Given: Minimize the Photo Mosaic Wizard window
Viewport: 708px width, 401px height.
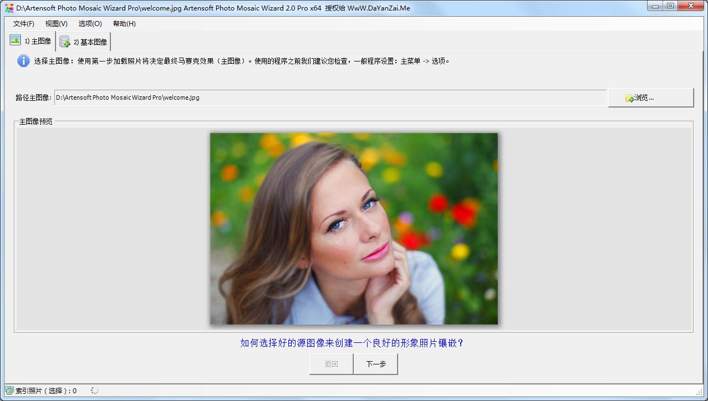Looking at the screenshot, I should point(655,6).
